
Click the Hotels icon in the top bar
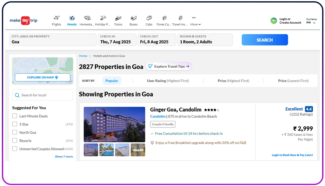[72, 20]
